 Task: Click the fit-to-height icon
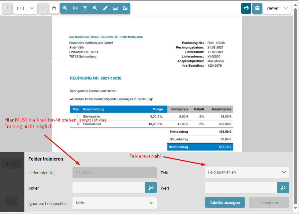[85, 8]
